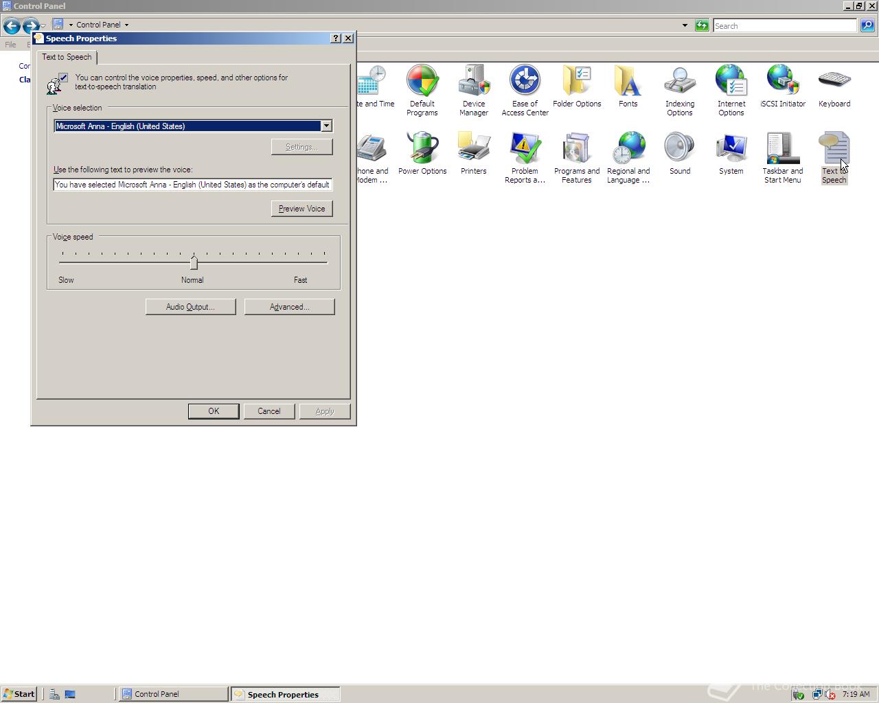This screenshot has height=703, width=879.
Task: Open the iSCSI Initiator icon
Action: point(783,86)
